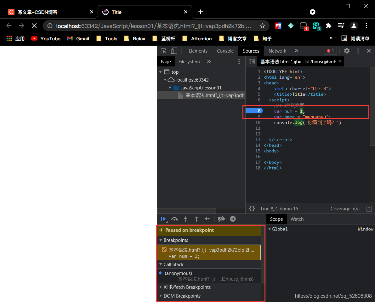The image size is (375, 302).
Task: Open the Gmail bookmark
Action: (78, 38)
